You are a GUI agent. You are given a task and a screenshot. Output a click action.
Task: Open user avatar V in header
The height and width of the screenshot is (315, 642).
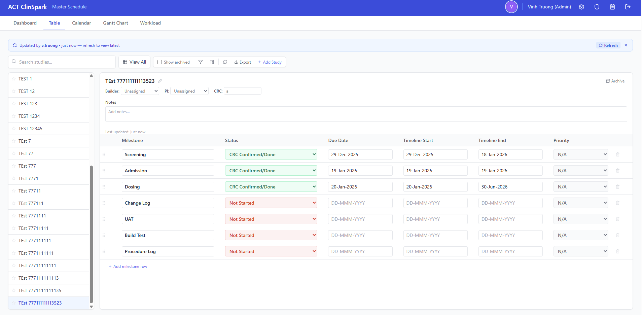tap(511, 7)
